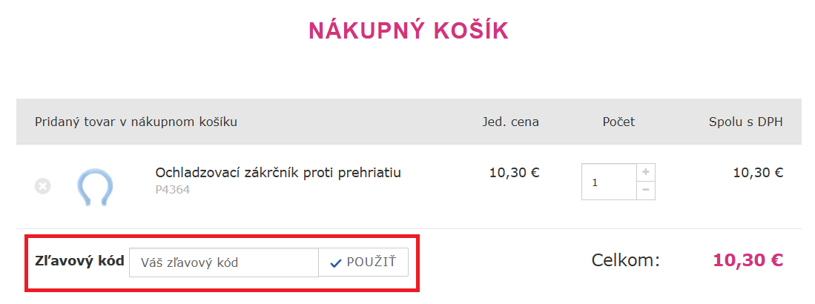Focus the quantity input field
Screen dimensions: 815x304
(x=609, y=182)
